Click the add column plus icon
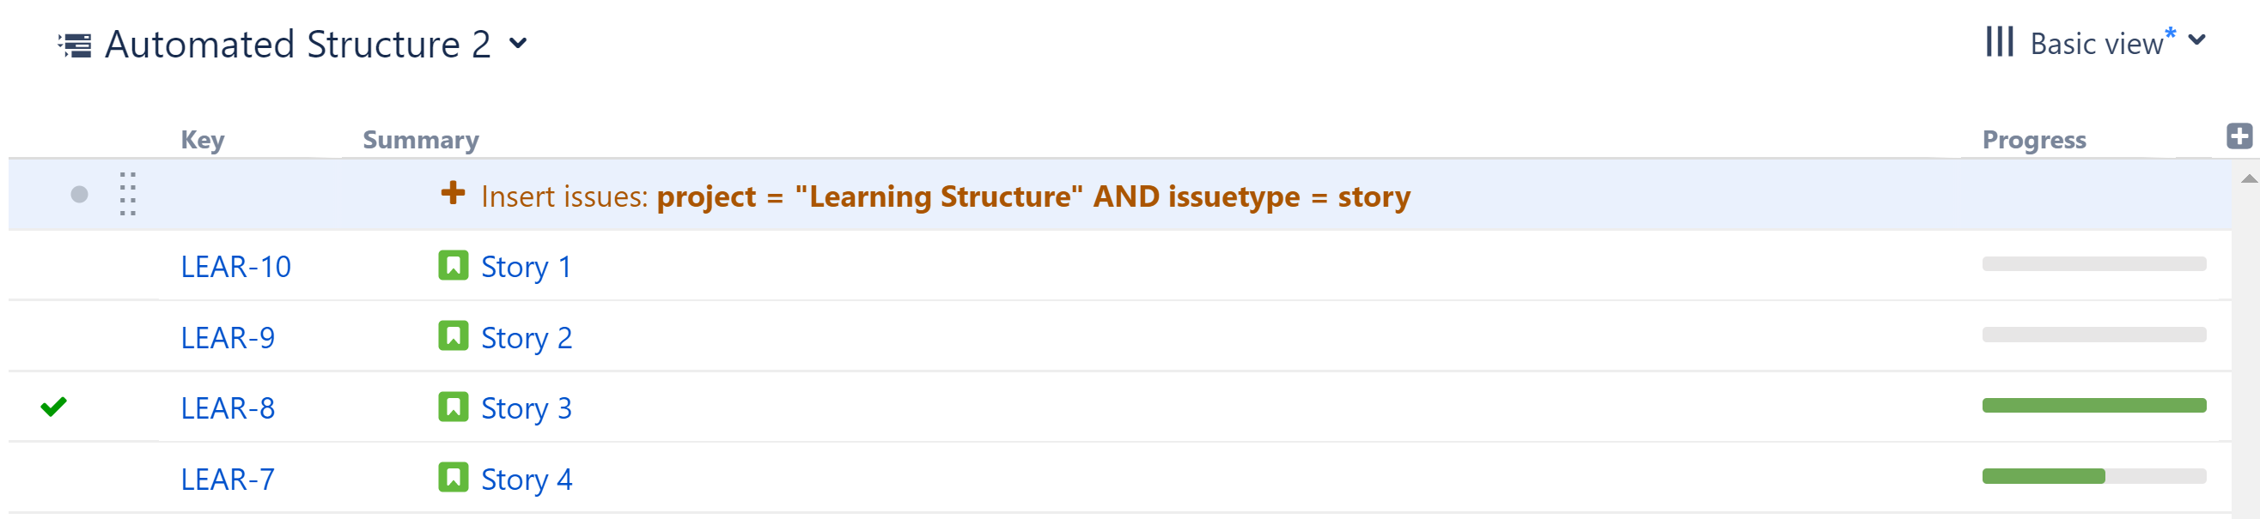The image size is (2260, 519). pos(2239,136)
